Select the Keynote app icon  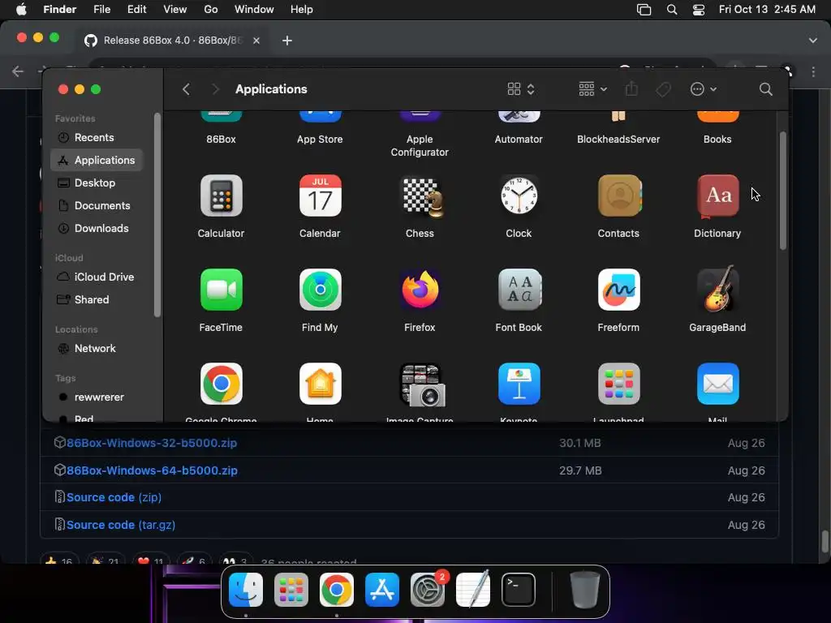519,384
